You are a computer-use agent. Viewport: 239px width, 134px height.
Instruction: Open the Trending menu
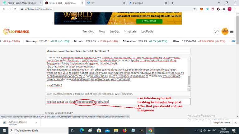88,31
